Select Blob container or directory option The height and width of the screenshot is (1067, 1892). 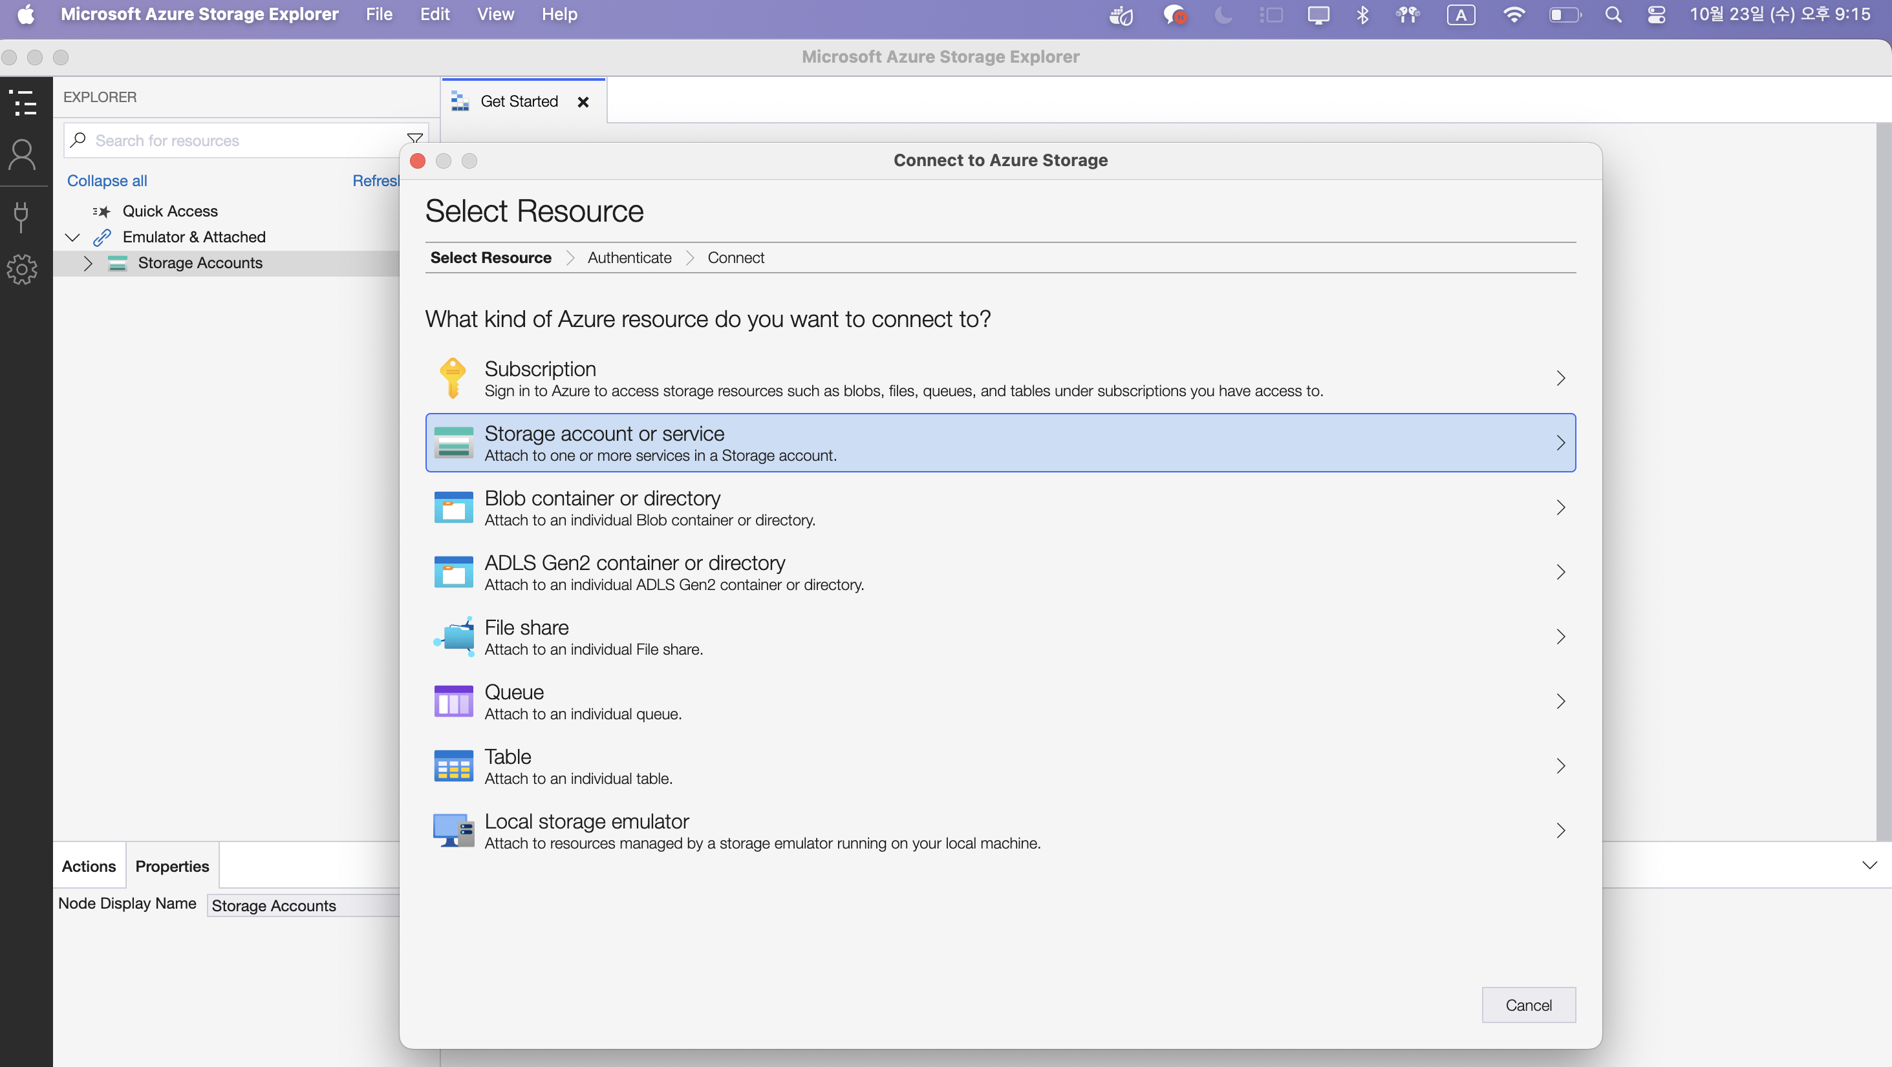[1000, 507]
